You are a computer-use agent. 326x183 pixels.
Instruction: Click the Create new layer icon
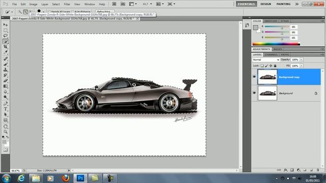(311, 170)
